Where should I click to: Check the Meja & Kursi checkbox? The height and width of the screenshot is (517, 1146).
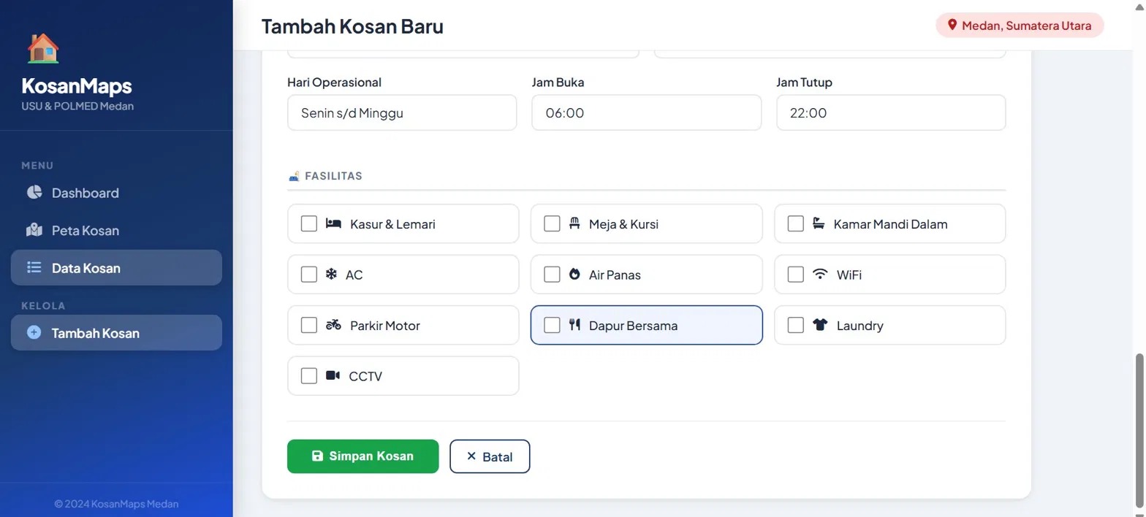(x=553, y=223)
